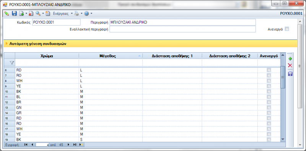Save grid with small blue disk icon

pos(290,74)
